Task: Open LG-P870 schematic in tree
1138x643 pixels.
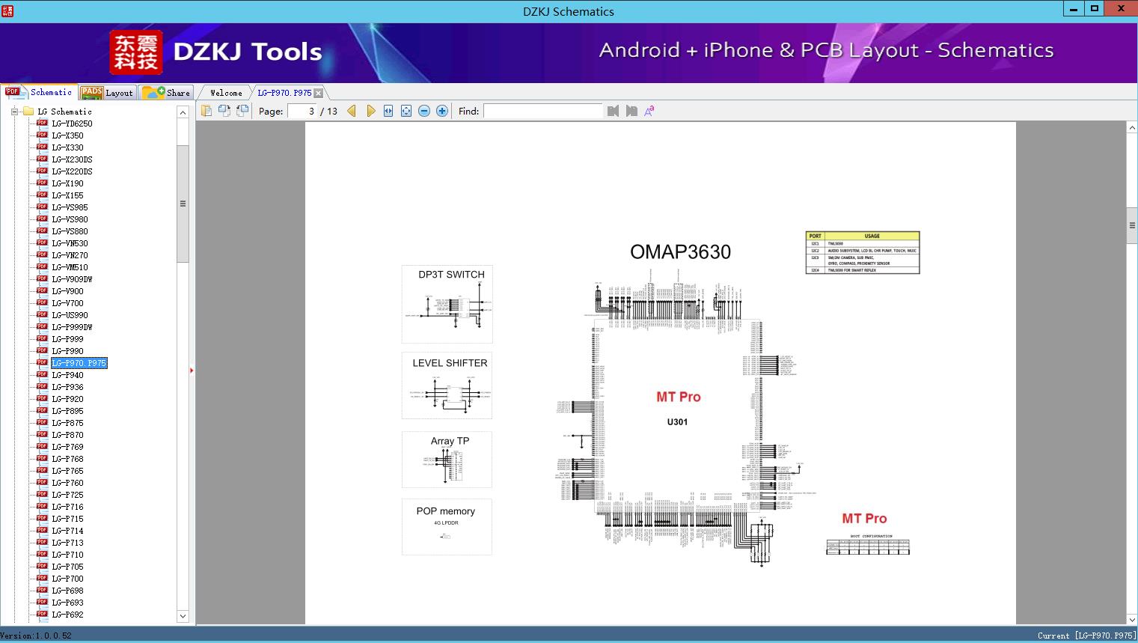Action: (x=67, y=435)
